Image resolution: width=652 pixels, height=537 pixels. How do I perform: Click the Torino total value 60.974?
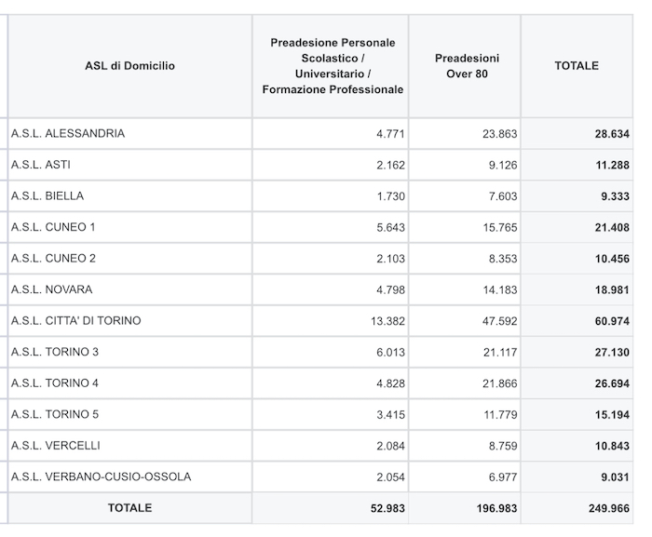point(612,321)
